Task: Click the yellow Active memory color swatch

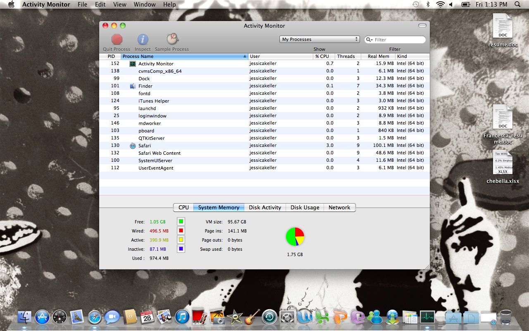Action: click(x=181, y=240)
